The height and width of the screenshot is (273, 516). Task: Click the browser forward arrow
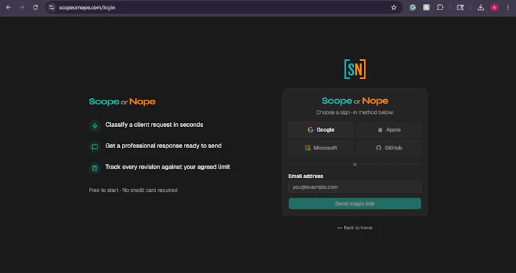click(22, 7)
